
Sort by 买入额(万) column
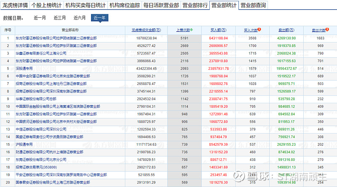[x=218, y=30]
